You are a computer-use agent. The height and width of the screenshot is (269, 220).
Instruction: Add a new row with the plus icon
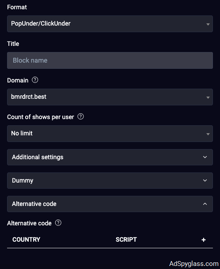204,239
